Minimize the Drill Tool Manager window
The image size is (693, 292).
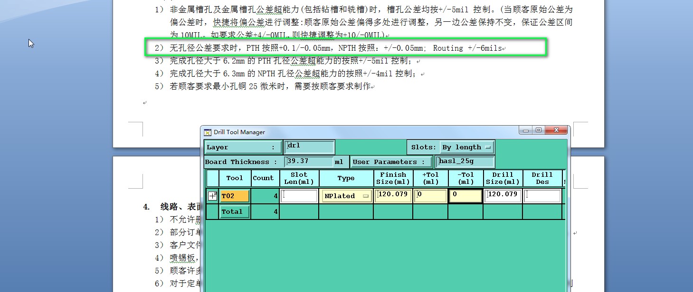click(525, 130)
